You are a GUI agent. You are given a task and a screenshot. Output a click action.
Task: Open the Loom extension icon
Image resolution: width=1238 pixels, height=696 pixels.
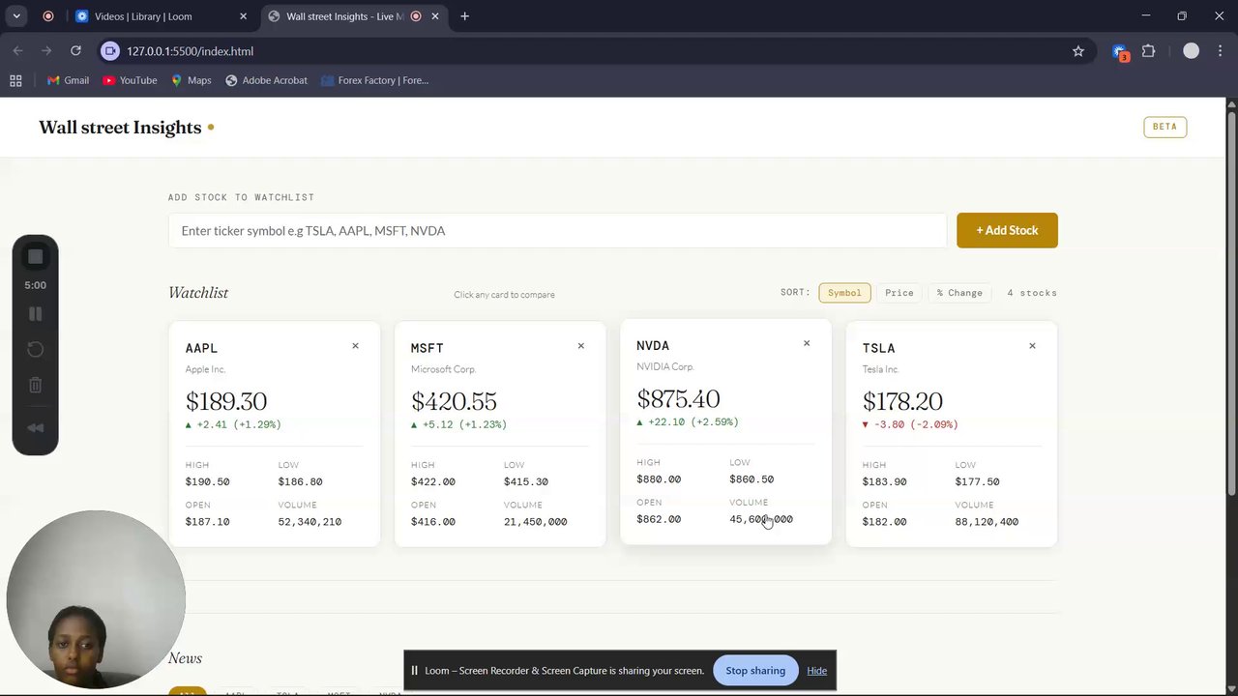click(1120, 51)
